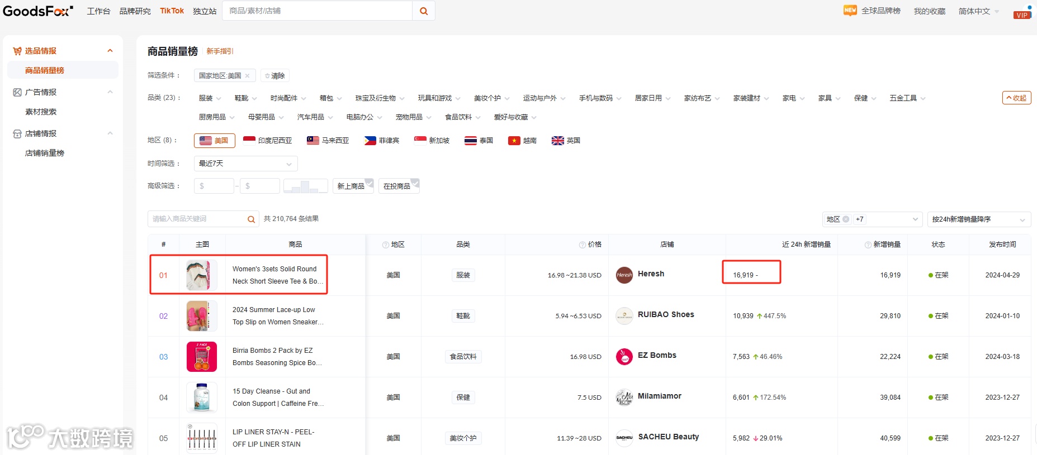Viewport: 1037px width, 455px height.
Task: Click the search magnifier button in top bar
Action: tap(424, 11)
